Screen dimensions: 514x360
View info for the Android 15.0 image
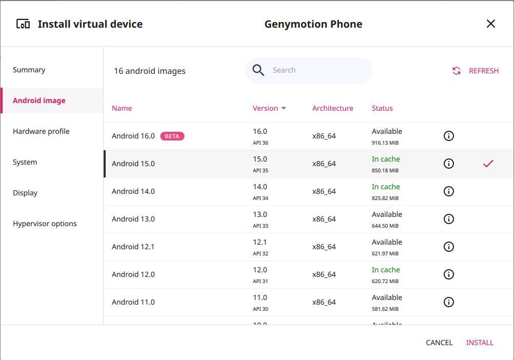pos(449,164)
